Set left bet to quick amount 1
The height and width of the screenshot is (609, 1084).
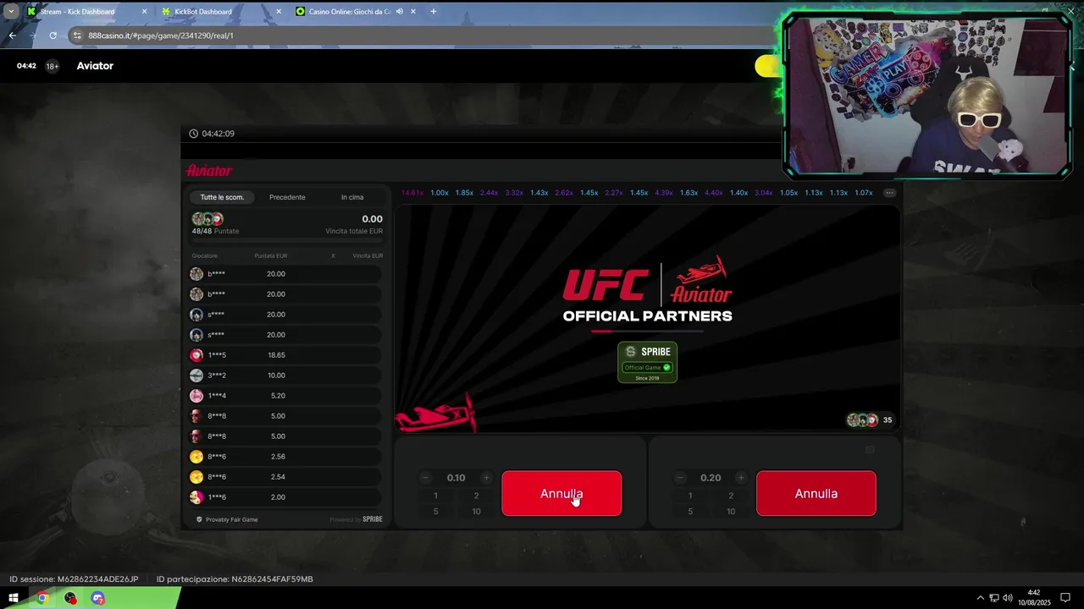coord(435,496)
